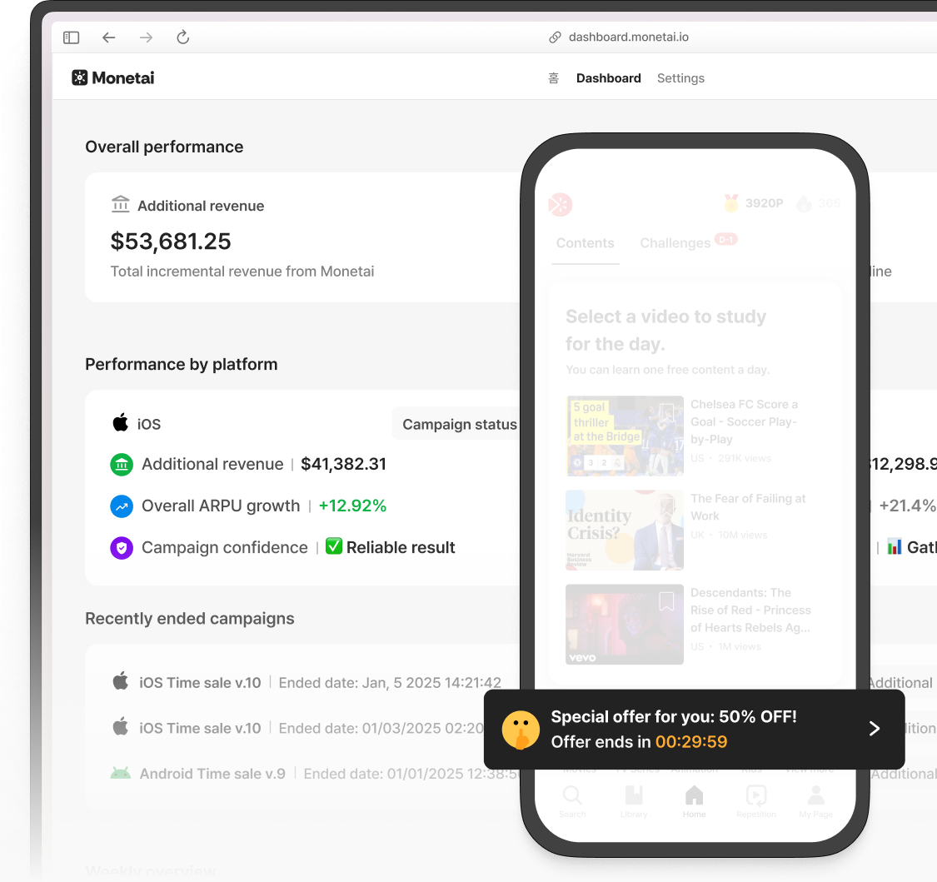Screen dimensions: 937x882
Task: Click the Campaign status button
Action: (x=459, y=425)
